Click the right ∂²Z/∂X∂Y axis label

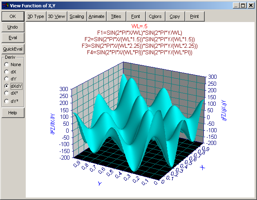coord(224,110)
